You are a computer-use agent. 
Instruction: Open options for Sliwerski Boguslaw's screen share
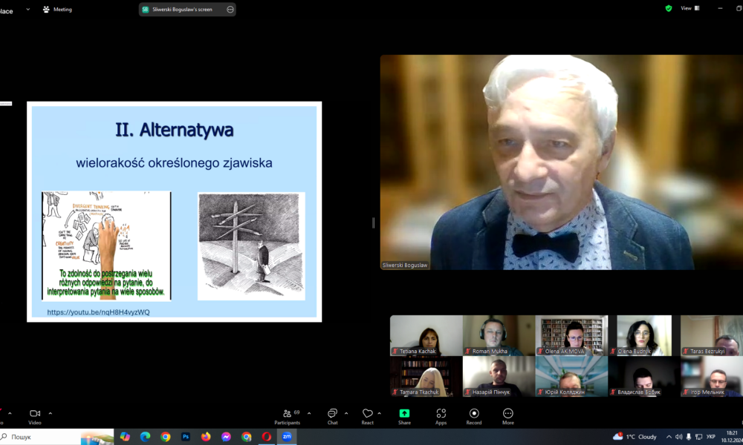click(230, 10)
